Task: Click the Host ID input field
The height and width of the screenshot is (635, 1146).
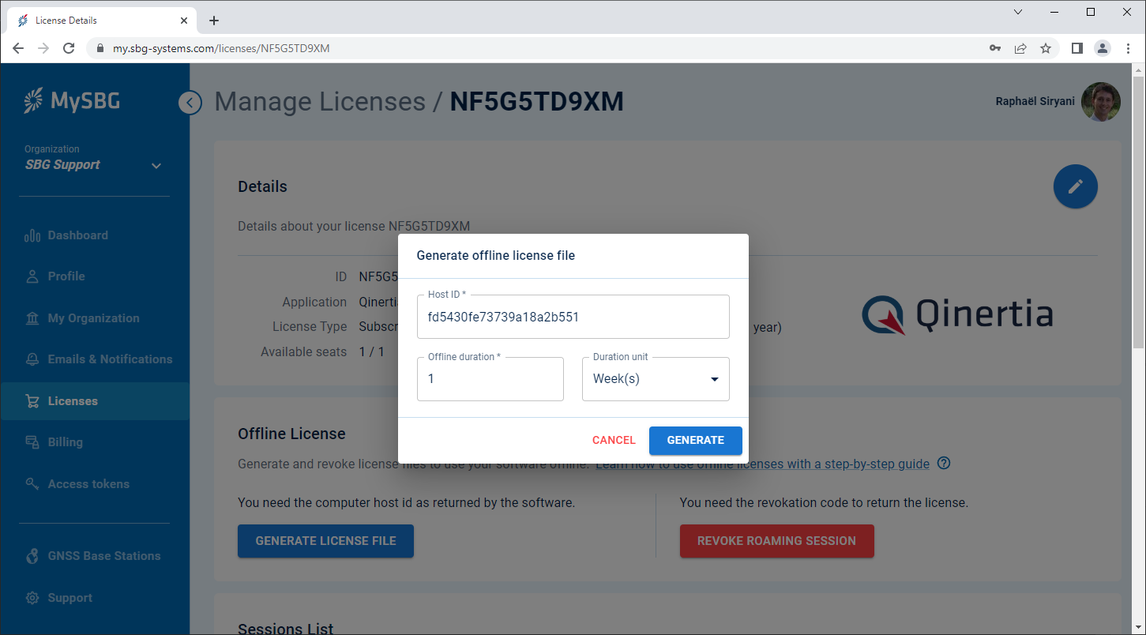Action: tap(573, 317)
